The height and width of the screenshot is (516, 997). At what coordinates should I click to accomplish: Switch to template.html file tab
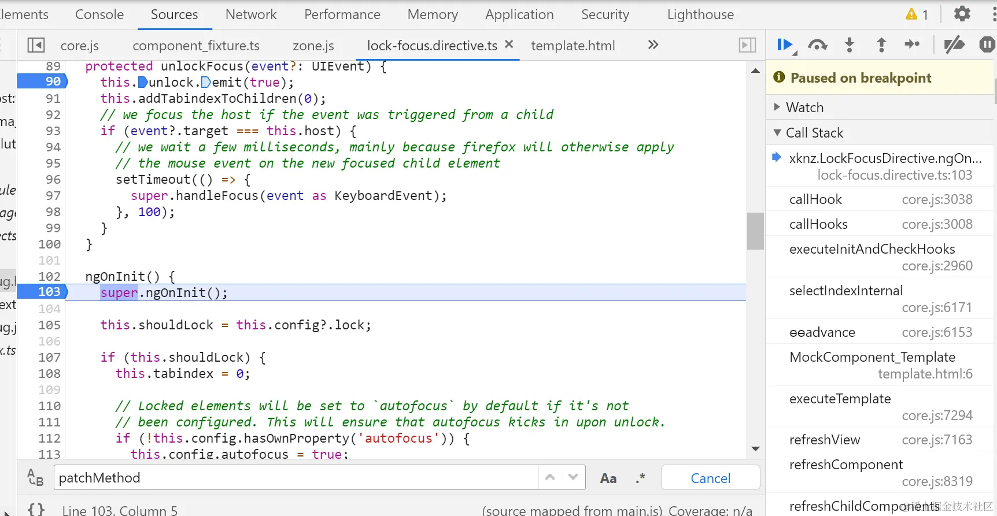tap(573, 46)
